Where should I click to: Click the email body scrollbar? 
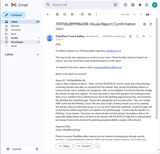157,69
